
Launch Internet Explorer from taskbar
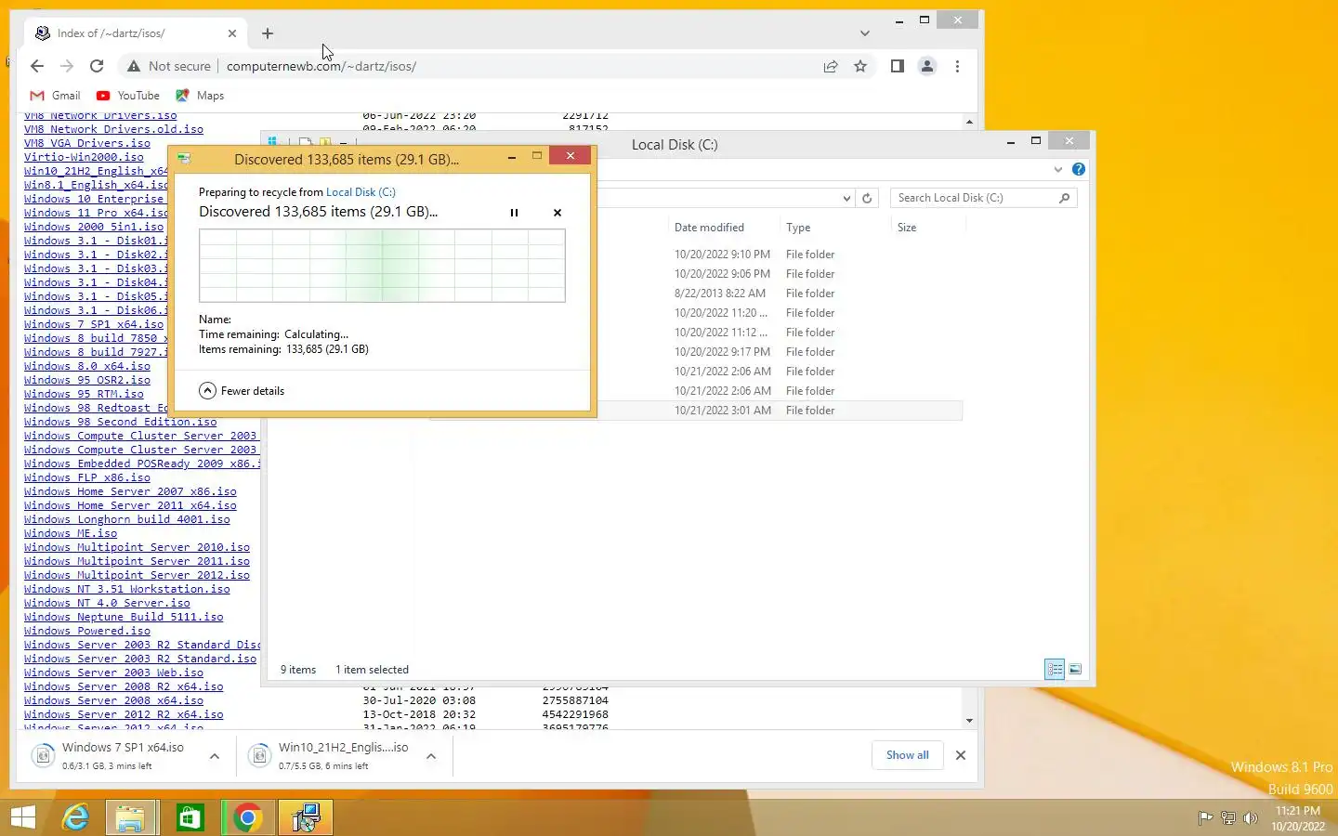point(75,817)
